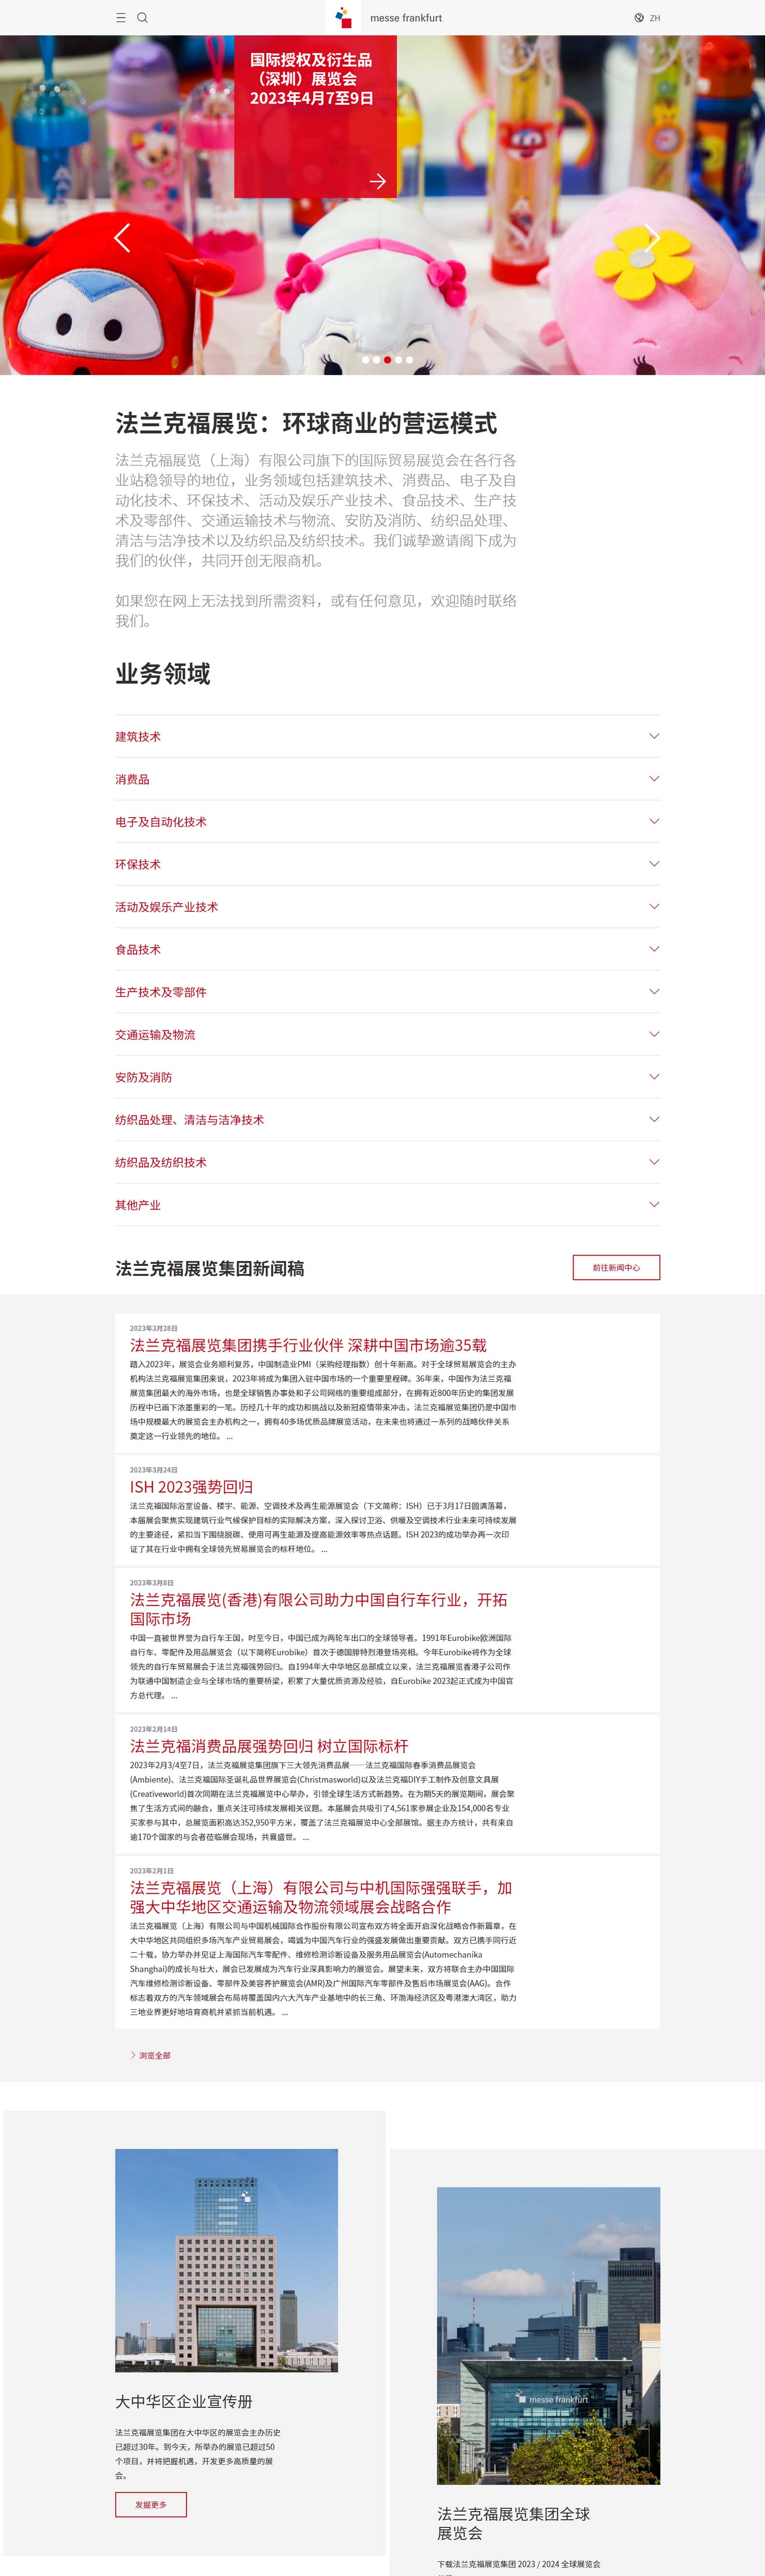Select the first carousel dot indicator

click(365, 360)
